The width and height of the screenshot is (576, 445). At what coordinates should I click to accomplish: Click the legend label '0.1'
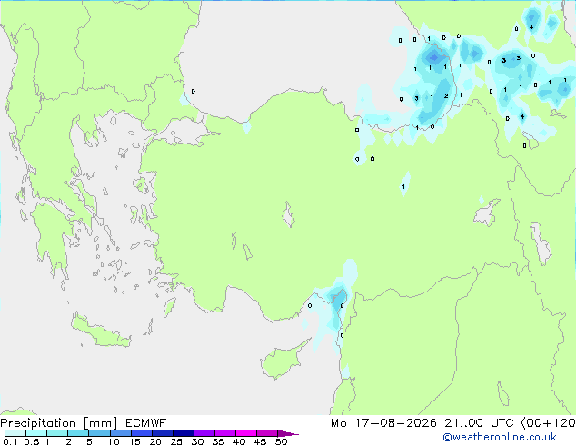click(x=10, y=441)
